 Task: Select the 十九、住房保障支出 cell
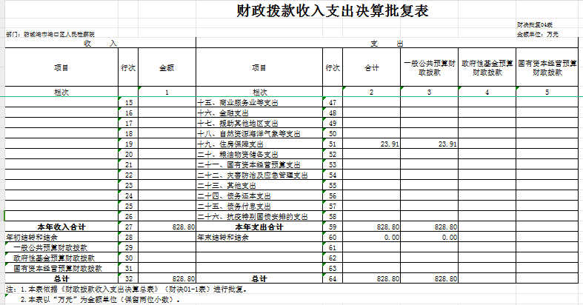pos(259,144)
